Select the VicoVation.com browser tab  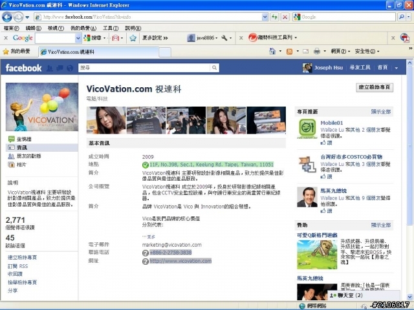99,52
